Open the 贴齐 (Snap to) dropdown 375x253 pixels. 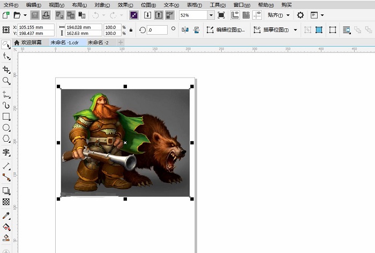[x=279, y=15]
